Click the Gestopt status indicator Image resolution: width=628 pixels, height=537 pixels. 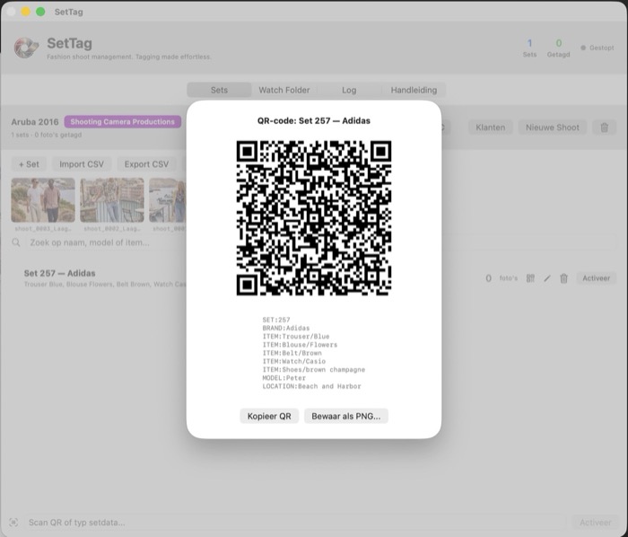click(x=597, y=48)
